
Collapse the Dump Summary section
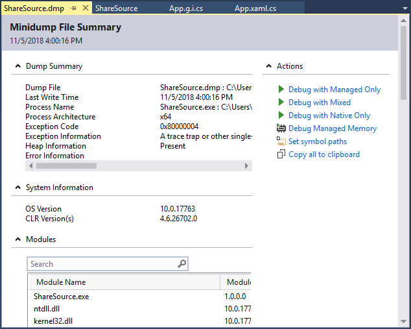pos(18,66)
